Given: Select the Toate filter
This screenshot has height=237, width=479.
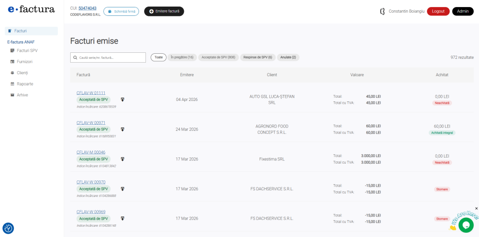Looking at the screenshot, I should [159, 57].
